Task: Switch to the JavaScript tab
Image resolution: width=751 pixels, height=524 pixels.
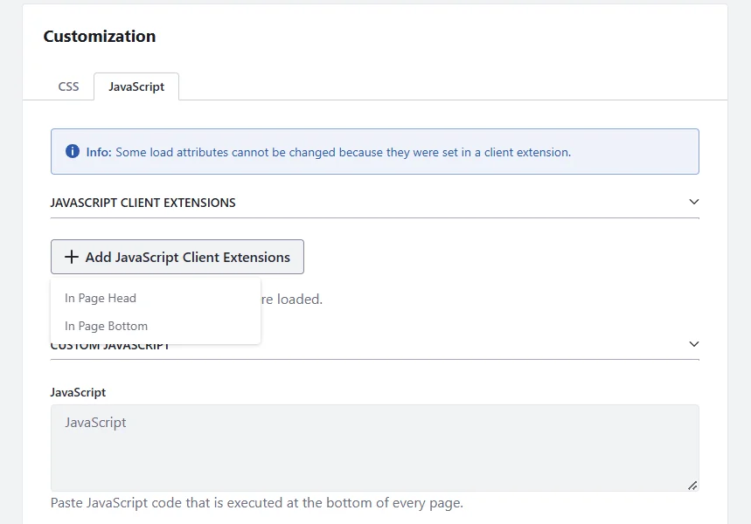Action: pos(136,86)
